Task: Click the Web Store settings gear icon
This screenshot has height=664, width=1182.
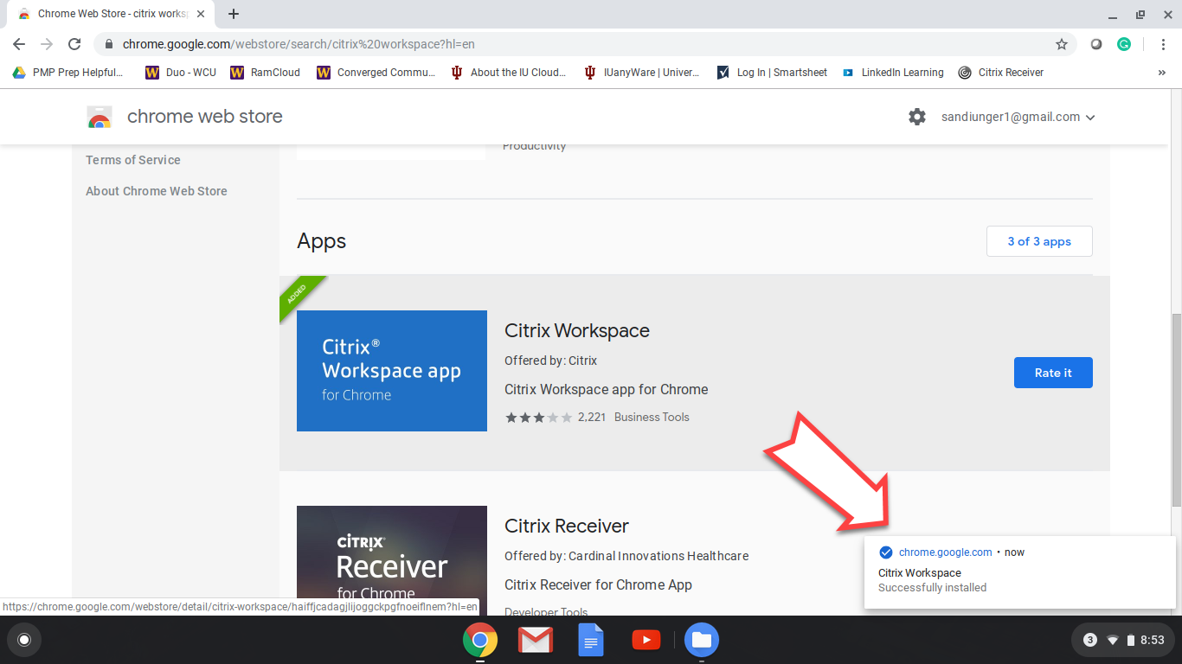Action: (917, 117)
